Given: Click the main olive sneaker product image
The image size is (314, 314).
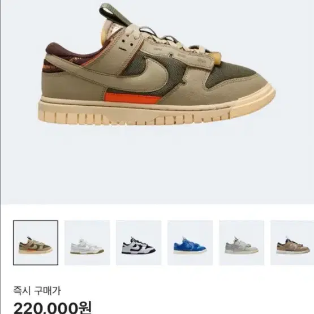Looking at the screenshot, I should click(157, 64).
